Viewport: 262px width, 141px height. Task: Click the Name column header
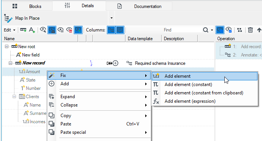tap(40, 39)
